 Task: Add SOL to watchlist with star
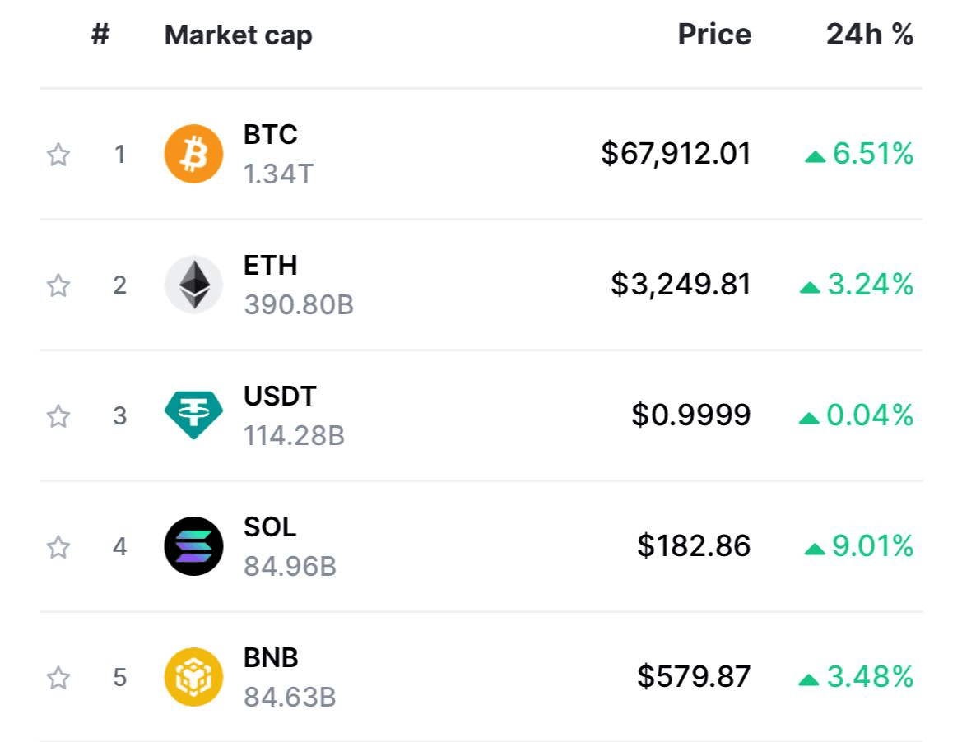[x=58, y=546]
